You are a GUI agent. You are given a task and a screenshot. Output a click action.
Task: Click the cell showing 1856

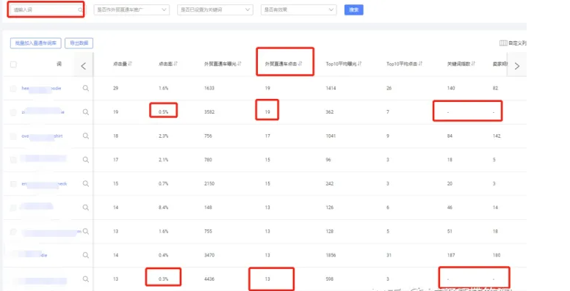point(331,255)
